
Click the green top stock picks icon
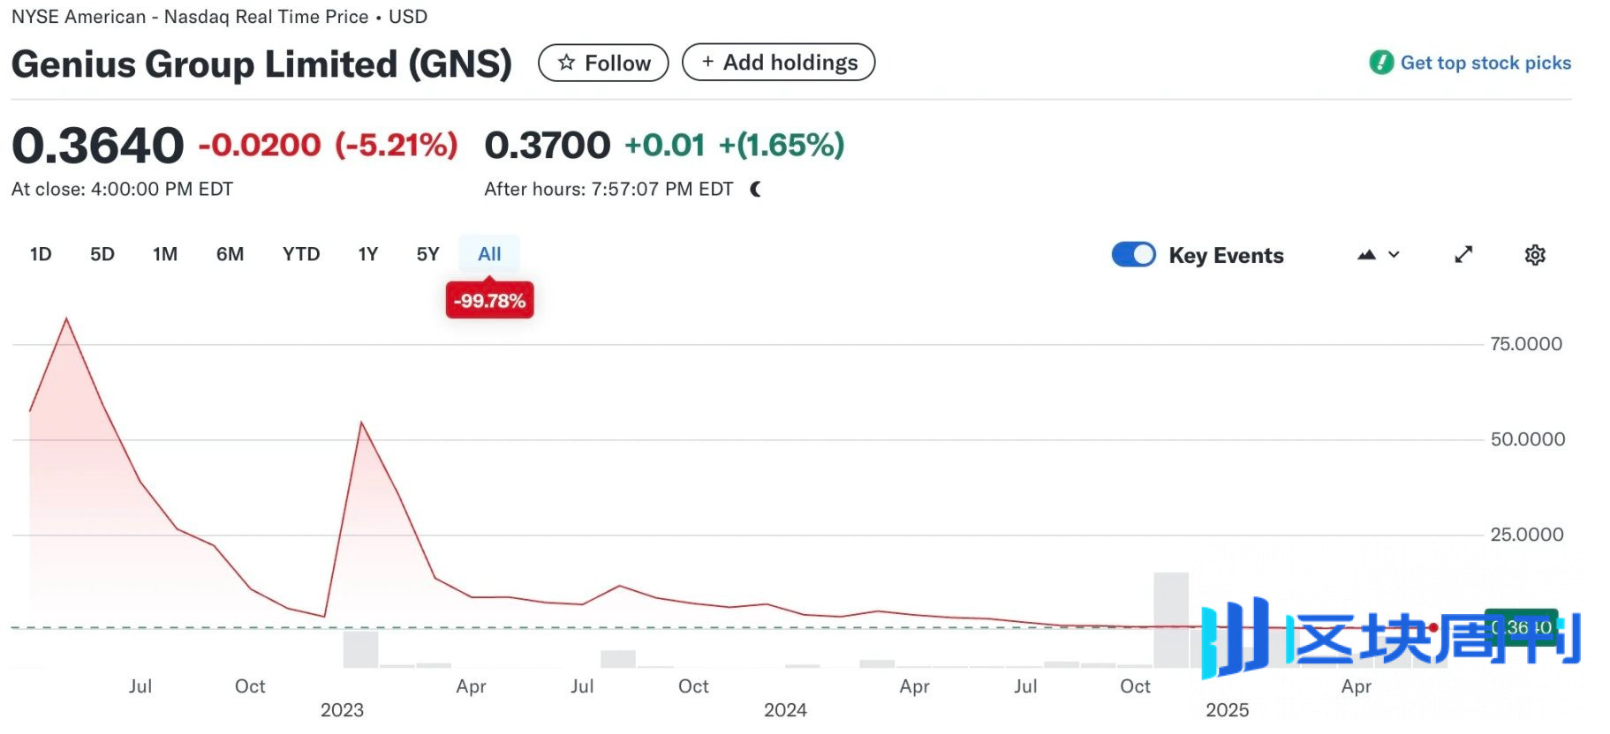coord(1381,63)
